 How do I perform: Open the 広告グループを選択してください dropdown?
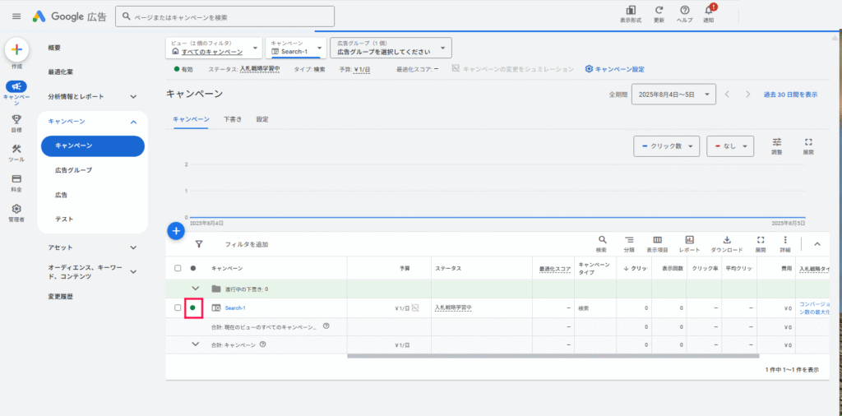[391, 47]
